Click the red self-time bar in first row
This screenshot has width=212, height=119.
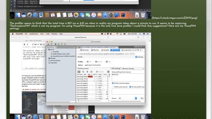click(x=90, y=77)
